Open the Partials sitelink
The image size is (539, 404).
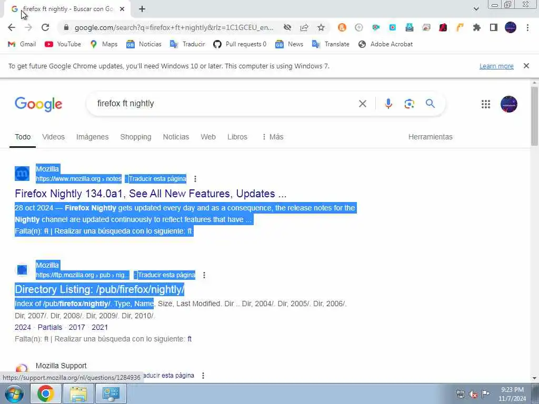tap(50, 327)
